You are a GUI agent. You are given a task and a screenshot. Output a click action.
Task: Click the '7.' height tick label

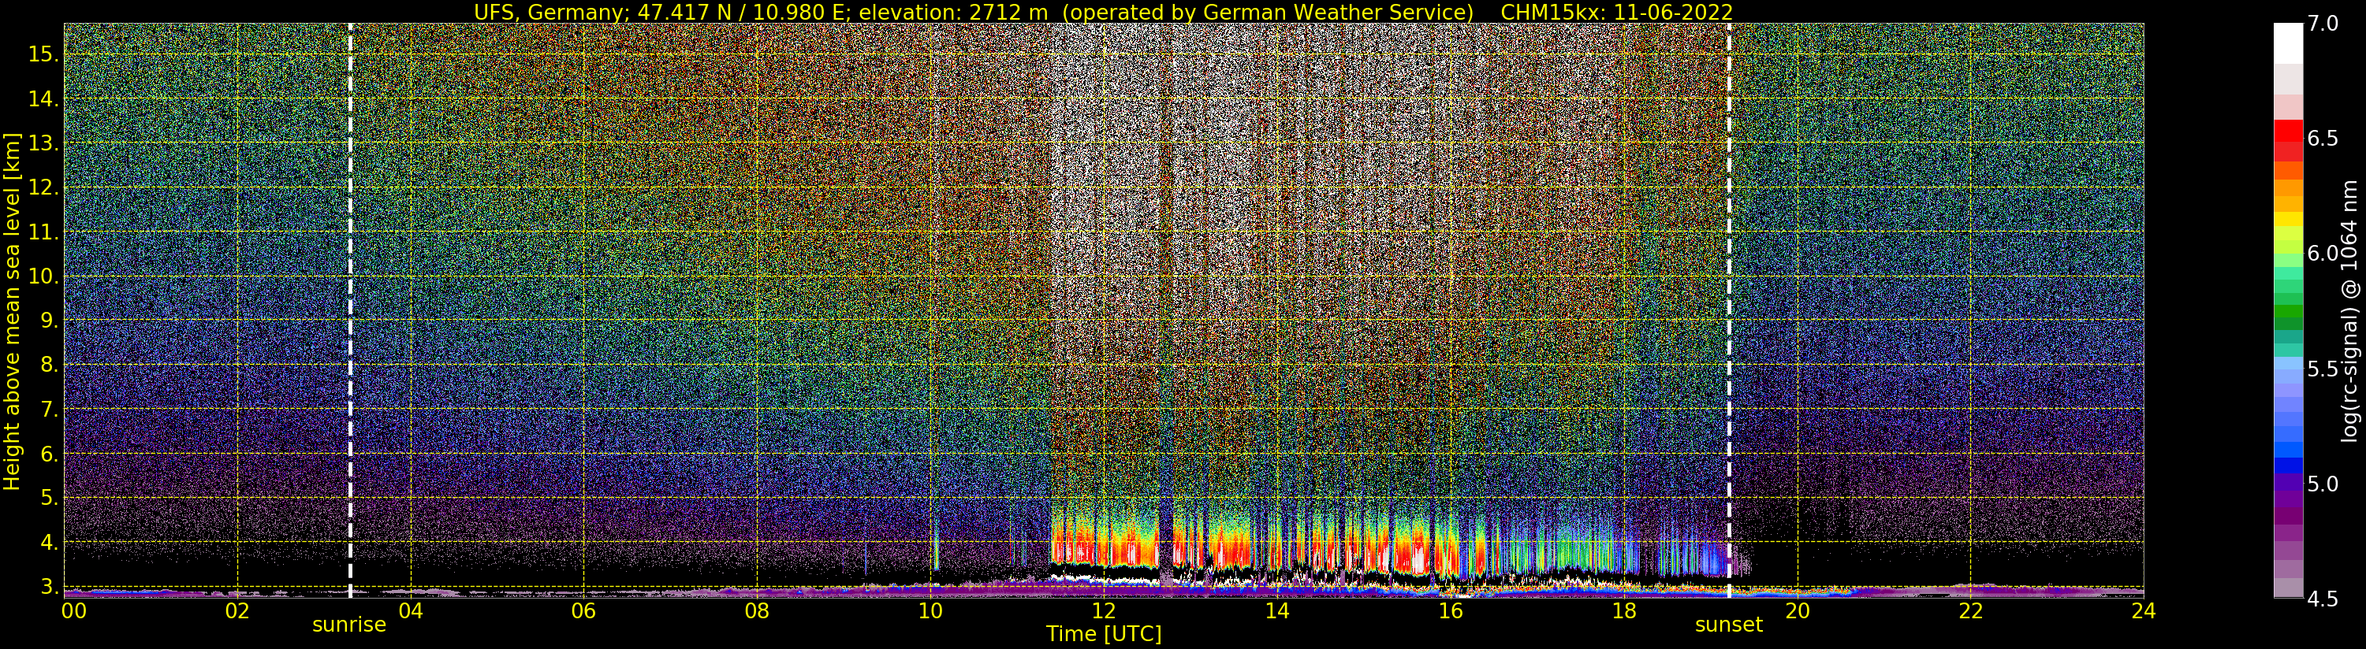49,410
